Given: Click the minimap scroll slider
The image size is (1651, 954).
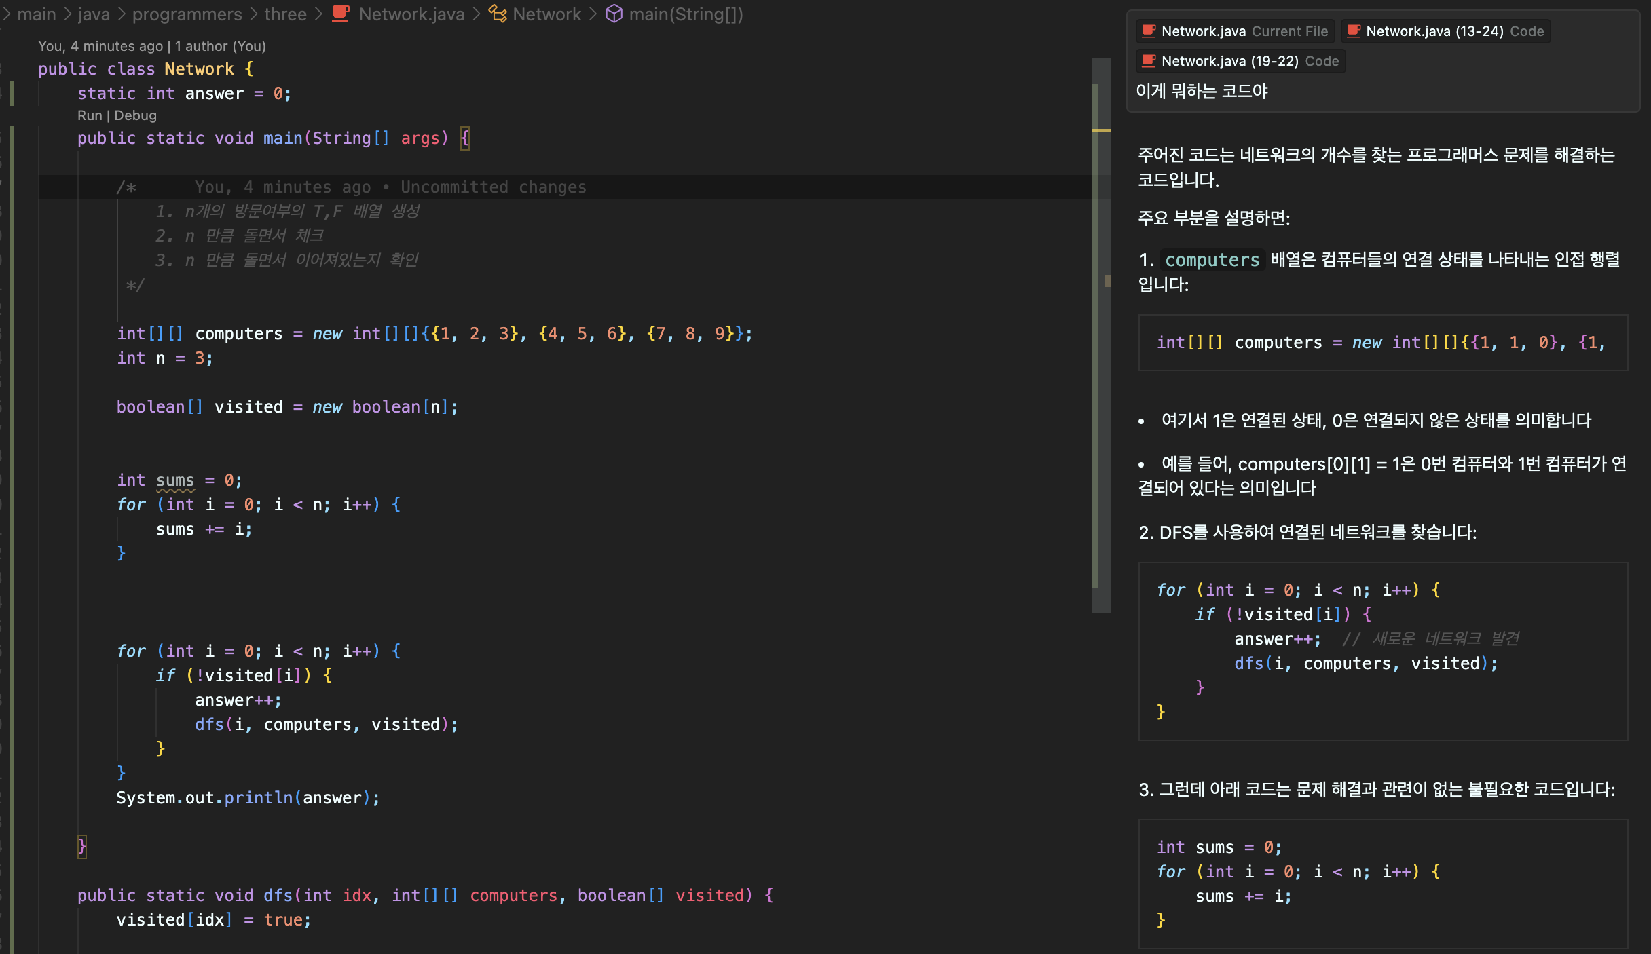Looking at the screenshot, I should (1100, 339).
